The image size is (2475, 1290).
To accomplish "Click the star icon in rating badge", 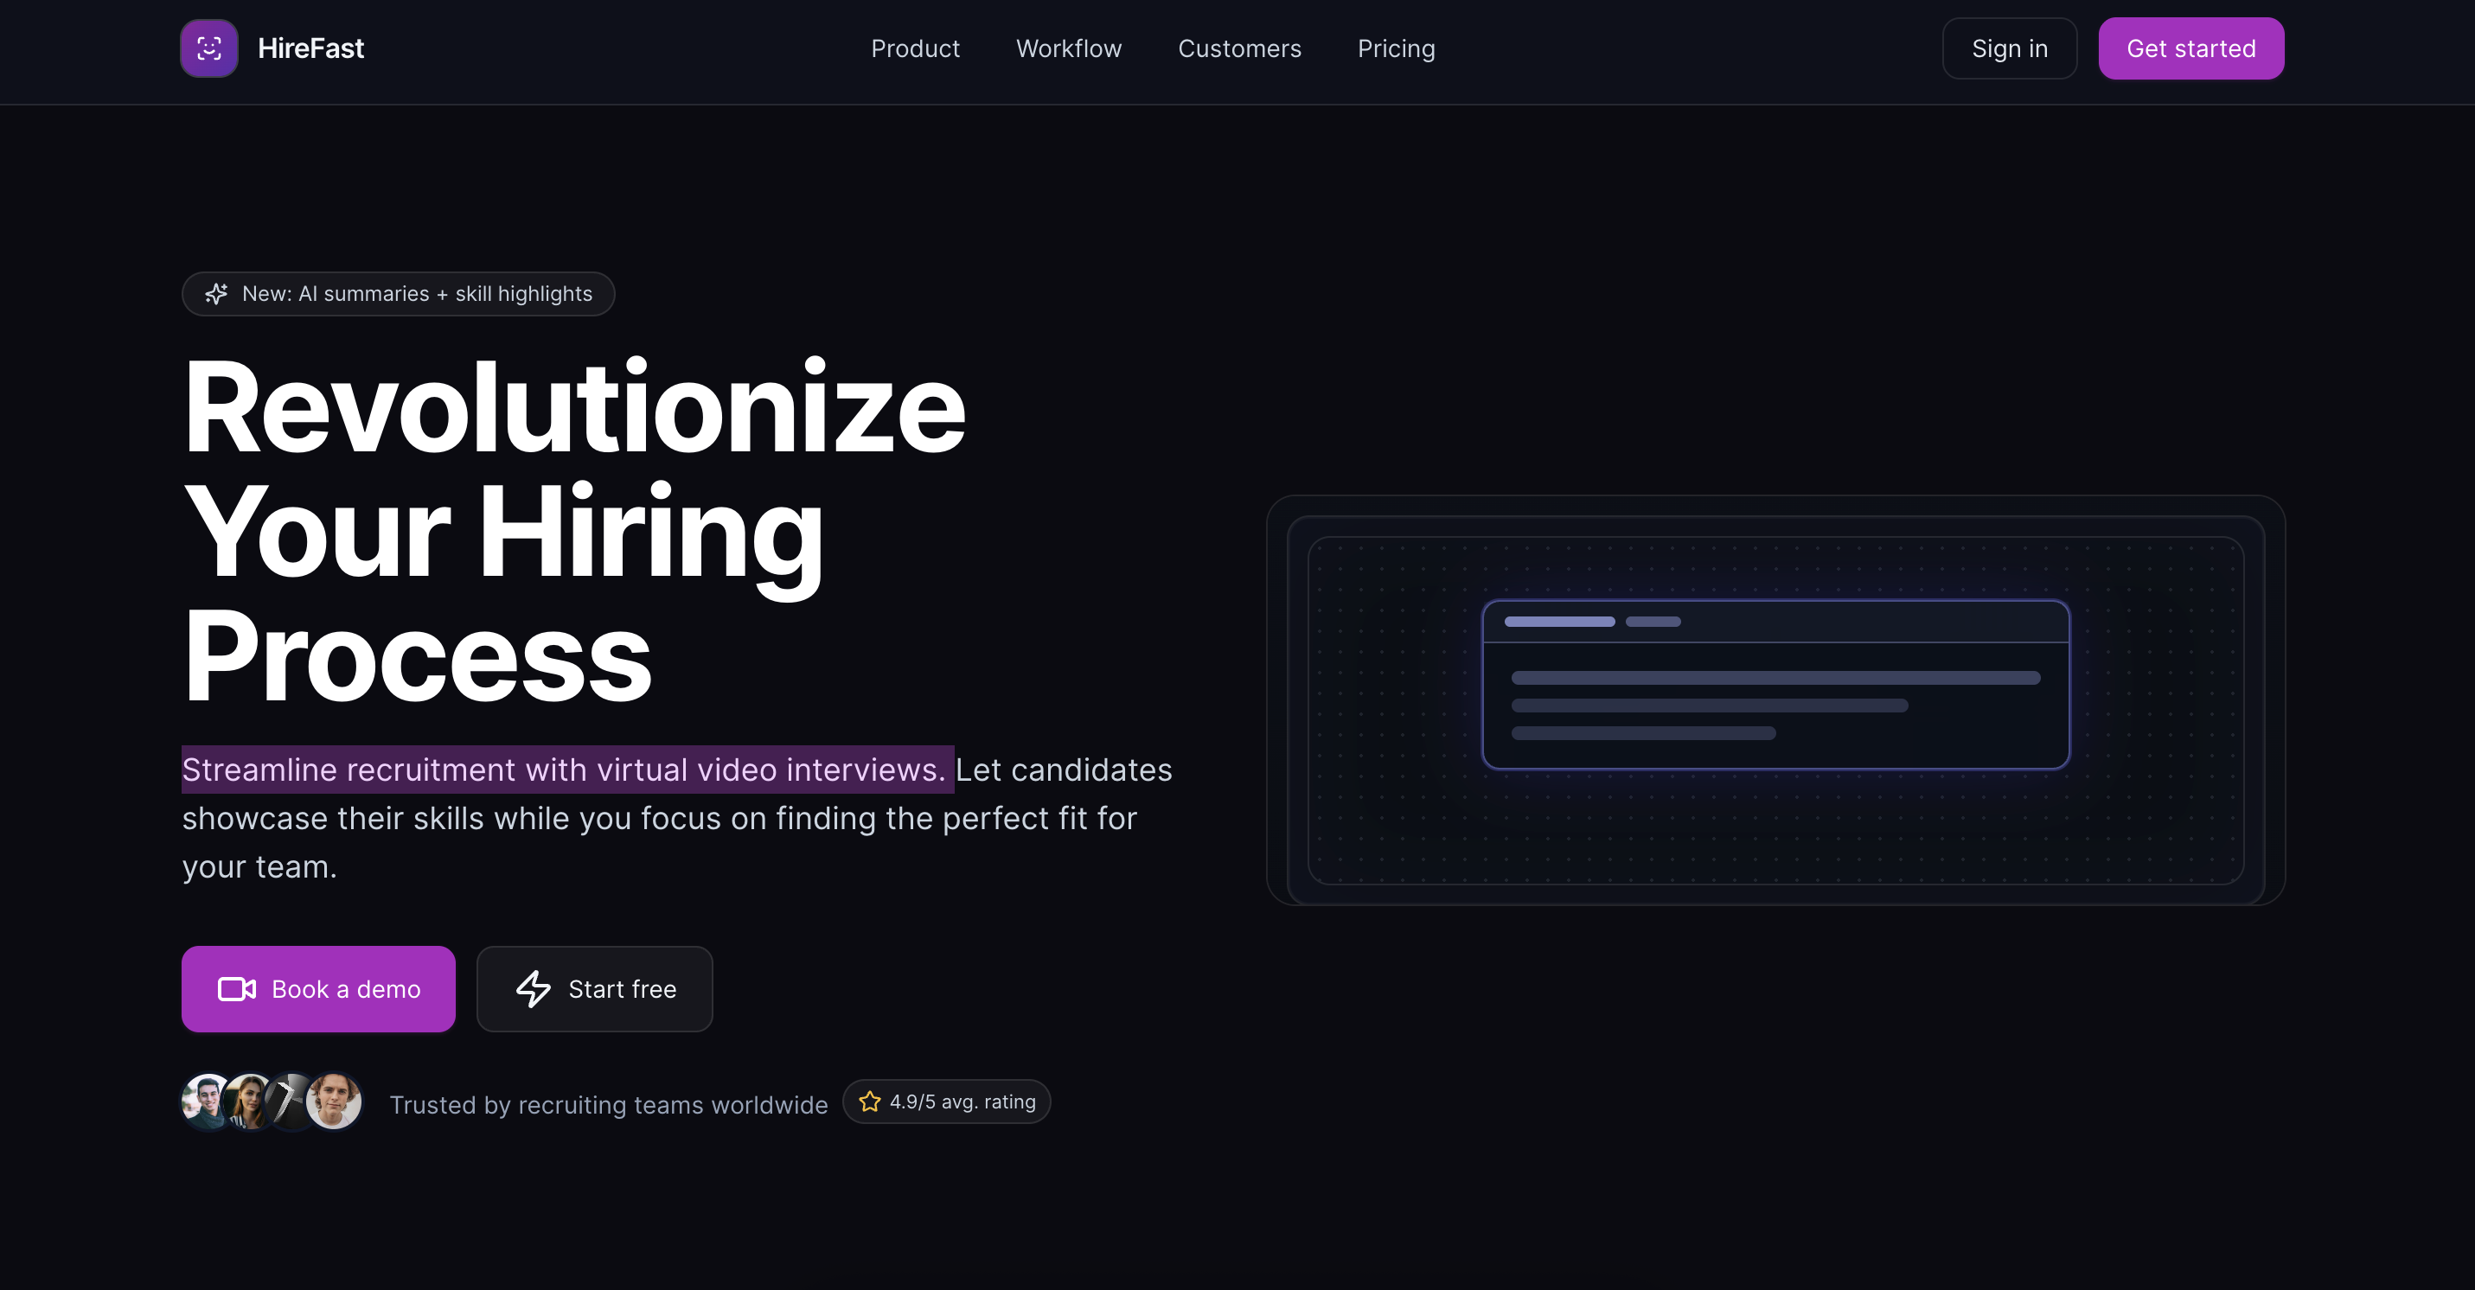I will (869, 1102).
